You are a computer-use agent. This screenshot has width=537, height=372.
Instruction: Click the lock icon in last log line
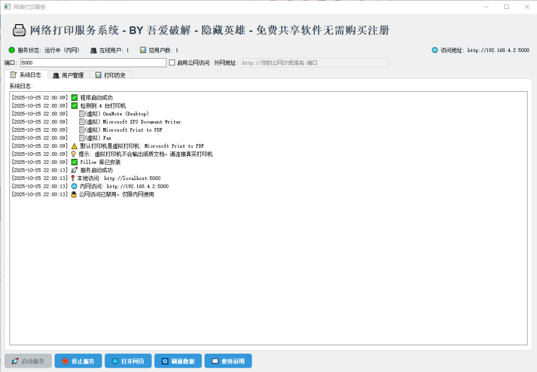click(x=73, y=194)
